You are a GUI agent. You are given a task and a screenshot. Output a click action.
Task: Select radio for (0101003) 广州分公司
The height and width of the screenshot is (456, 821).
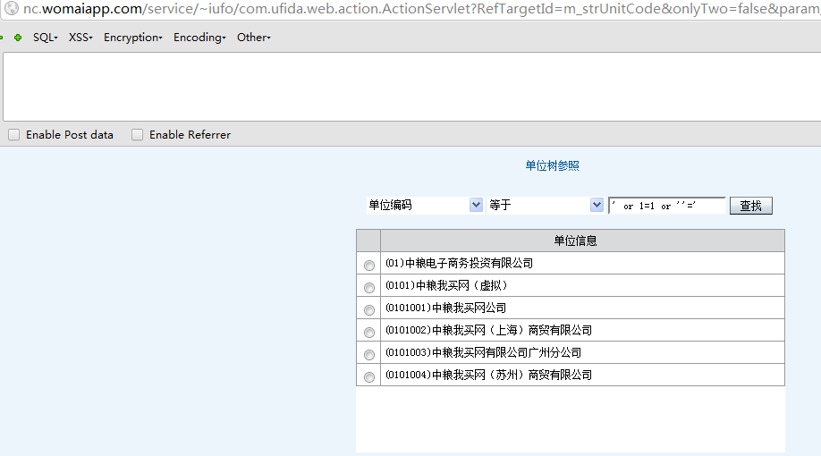(x=369, y=354)
